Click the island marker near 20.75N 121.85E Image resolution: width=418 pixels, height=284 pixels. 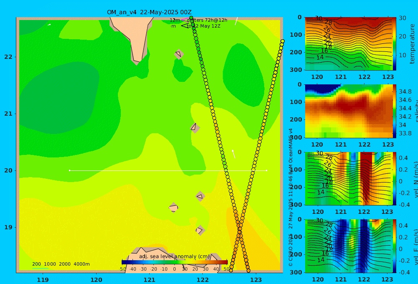click(x=195, y=128)
